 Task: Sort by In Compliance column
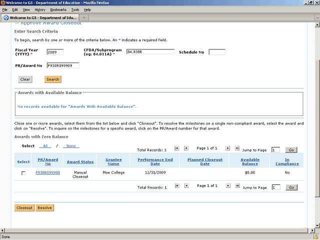click(287, 161)
